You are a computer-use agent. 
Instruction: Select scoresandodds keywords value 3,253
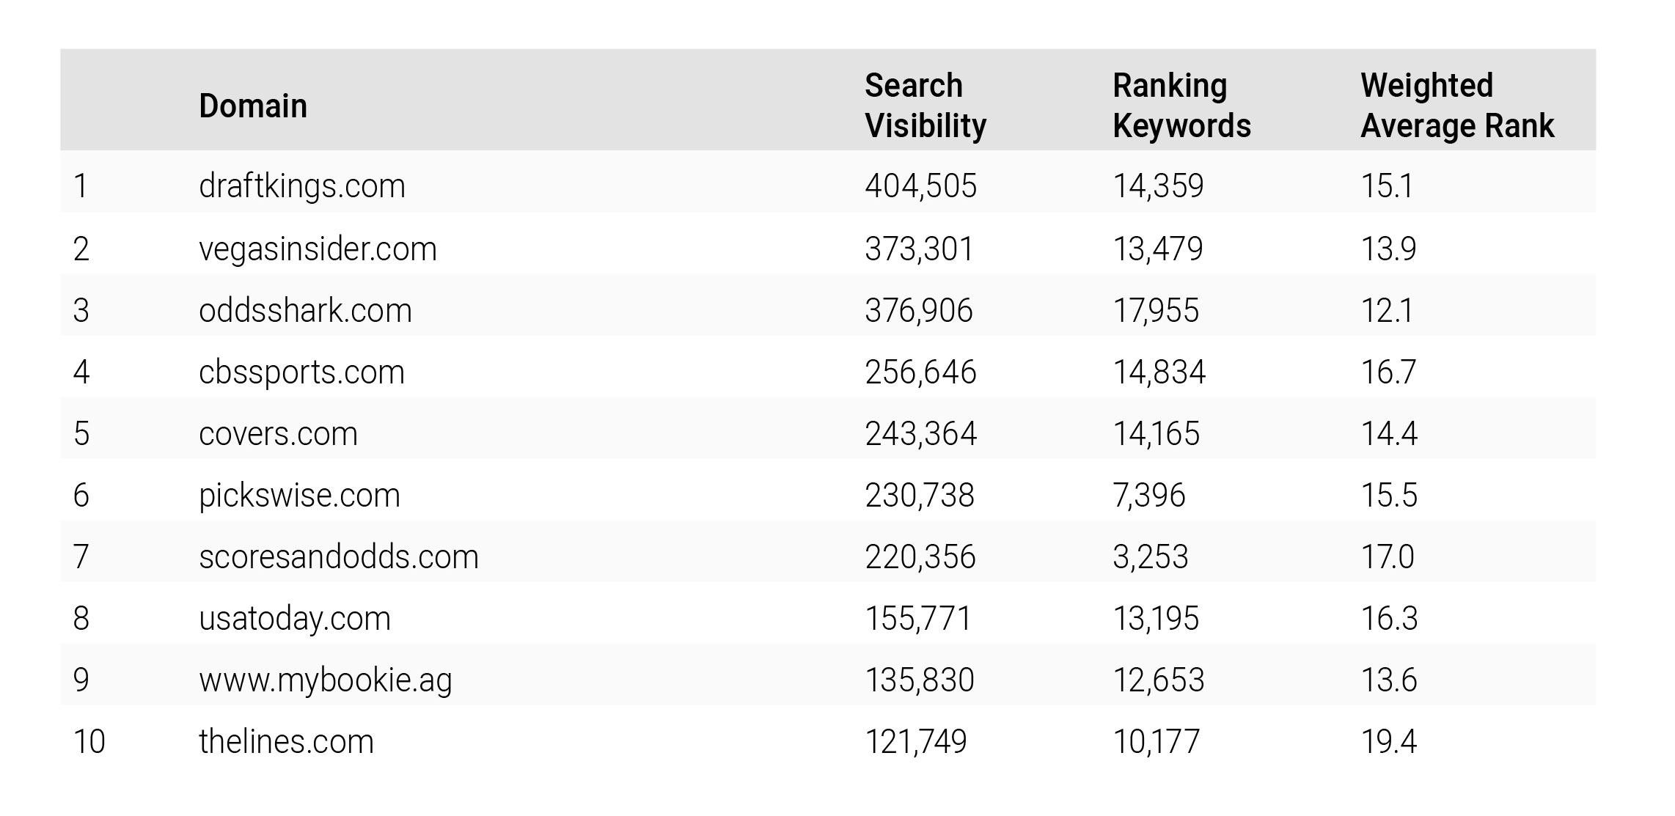(x=1151, y=556)
